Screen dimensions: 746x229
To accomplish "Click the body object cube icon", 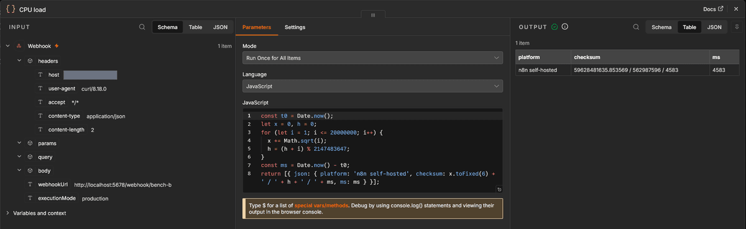I will point(30,171).
